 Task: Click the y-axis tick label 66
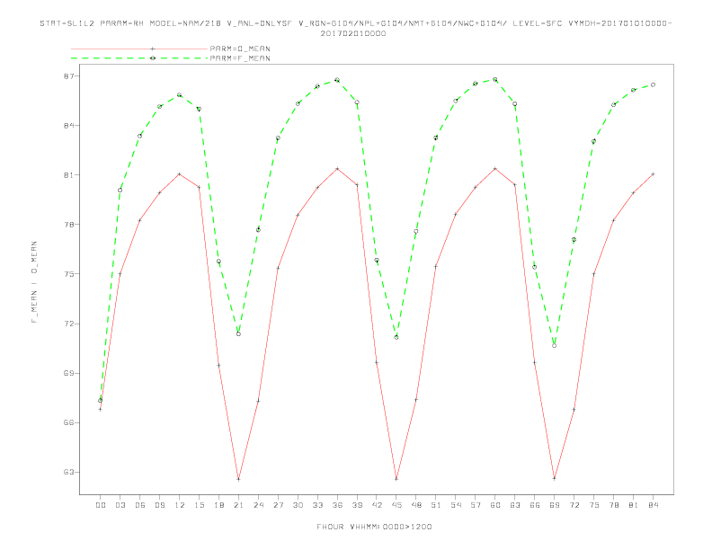pyautogui.click(x=68, y=422)
